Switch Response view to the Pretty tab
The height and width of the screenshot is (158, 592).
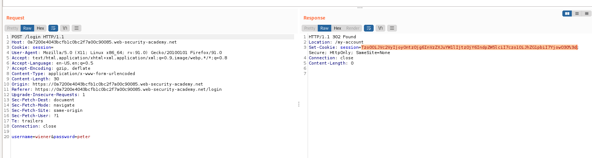(x=310, y=28)
